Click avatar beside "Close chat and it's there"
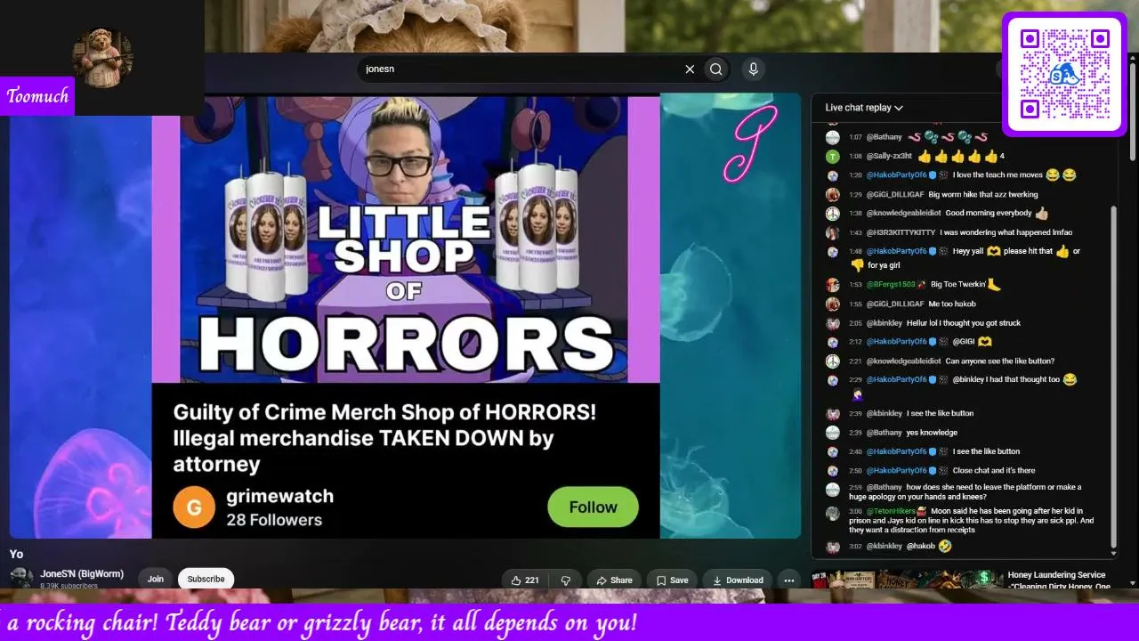 click(832, 471)
